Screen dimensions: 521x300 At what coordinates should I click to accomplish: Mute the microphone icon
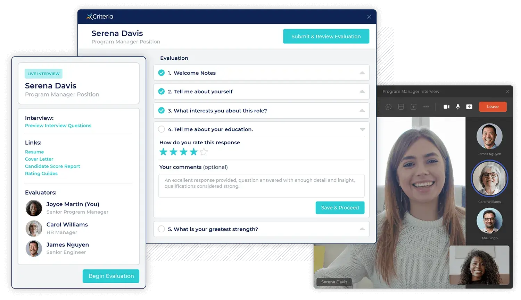tap(458, 107)
